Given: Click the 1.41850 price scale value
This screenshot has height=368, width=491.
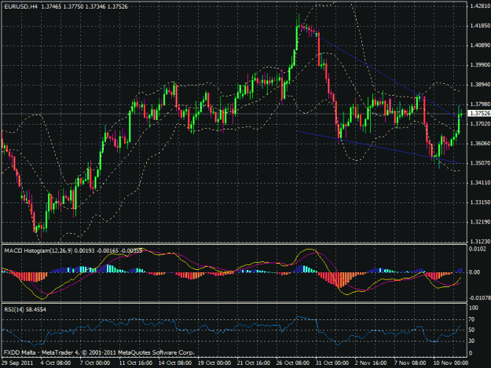Looking at the screenshot, I should pyautogui.click(x=480, y=26).
